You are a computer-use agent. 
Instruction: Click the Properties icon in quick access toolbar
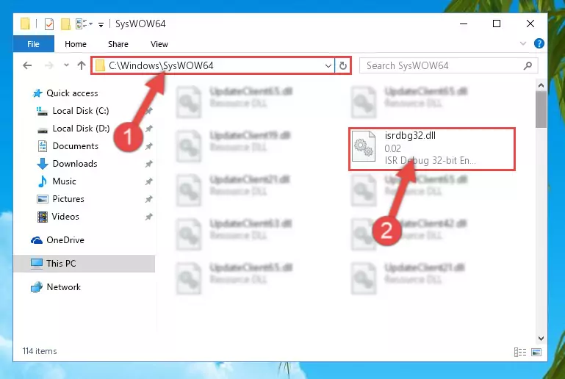click(49, 24)
